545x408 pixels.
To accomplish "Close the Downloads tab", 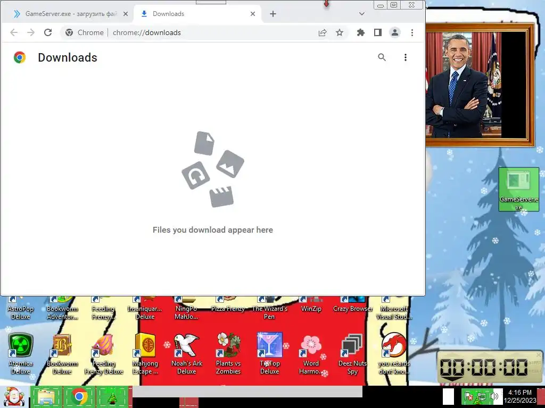I will [253, 14].
